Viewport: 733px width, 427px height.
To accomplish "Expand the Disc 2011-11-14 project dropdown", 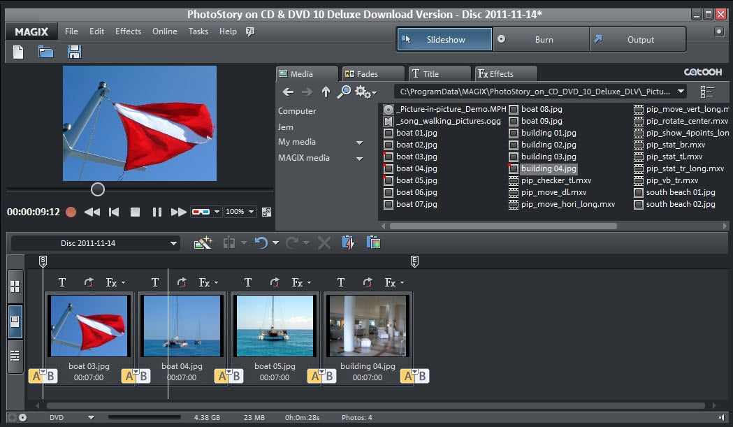I will [x=174, y=243].
